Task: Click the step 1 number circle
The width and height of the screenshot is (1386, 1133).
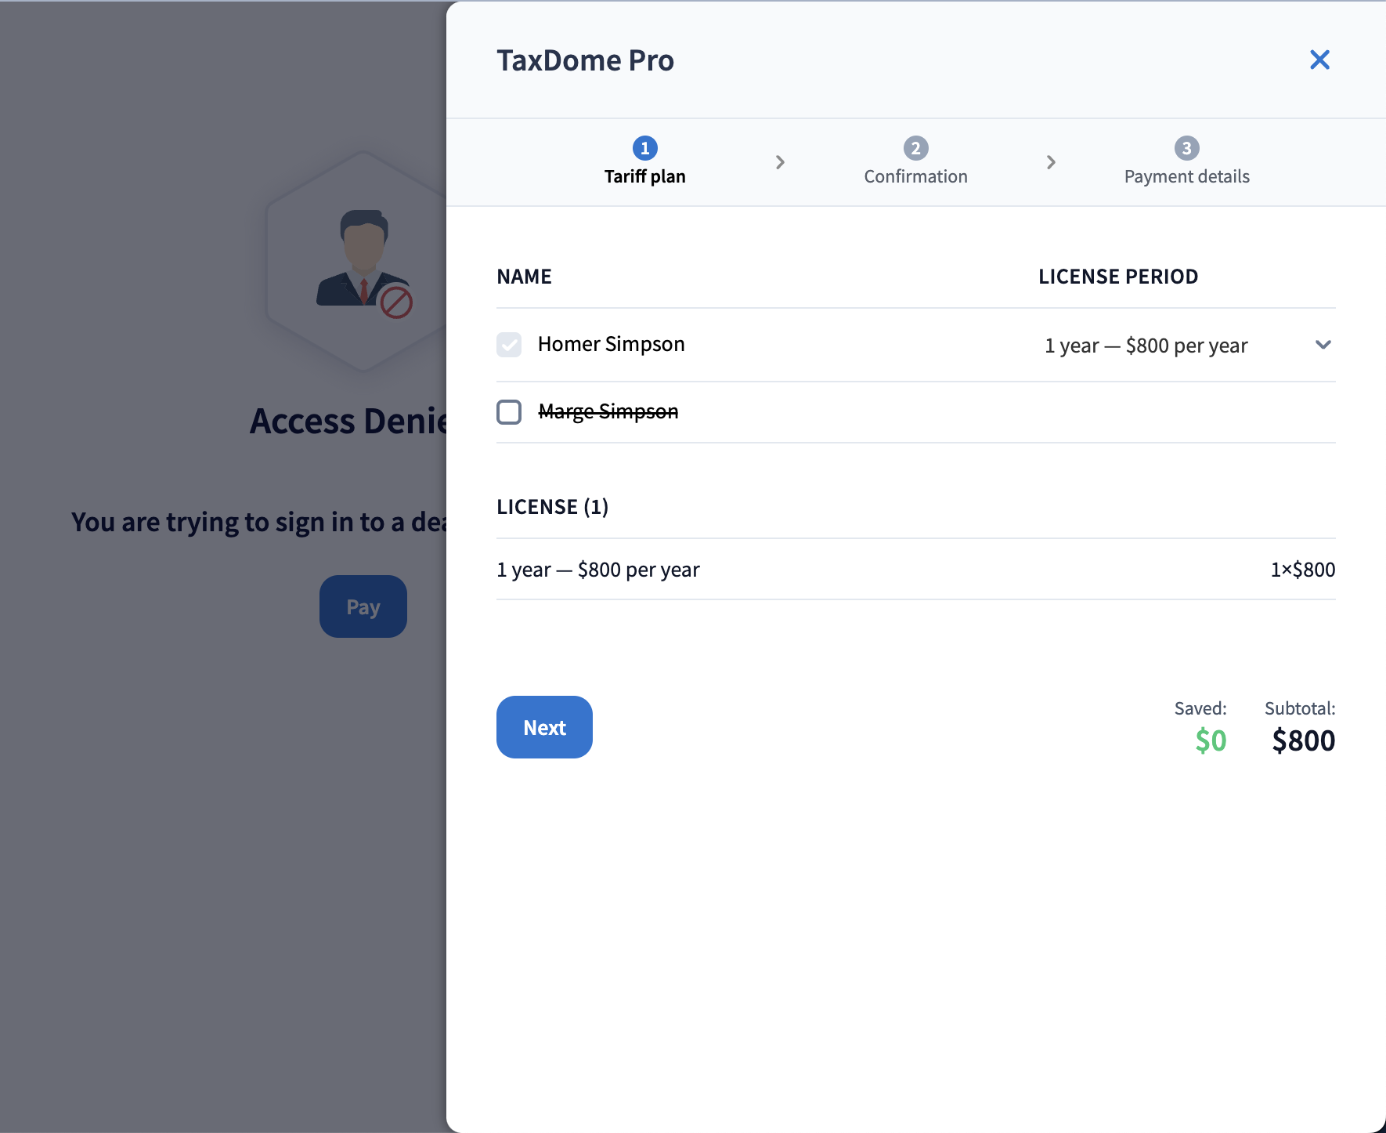Action: pyautogui.click(x=644, y=148)
